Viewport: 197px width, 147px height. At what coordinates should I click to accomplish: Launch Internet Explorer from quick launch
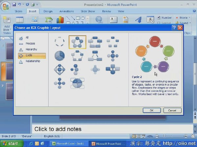31,143
